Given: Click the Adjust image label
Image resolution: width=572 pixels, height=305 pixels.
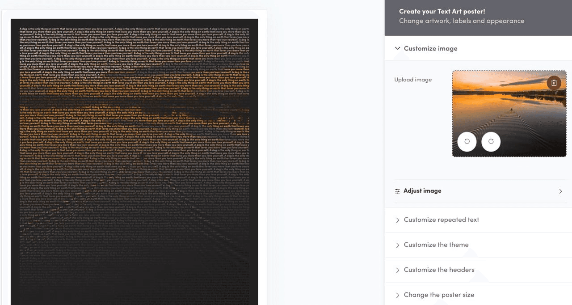Looking at the screenshot, I should click(x=422, y=191).
